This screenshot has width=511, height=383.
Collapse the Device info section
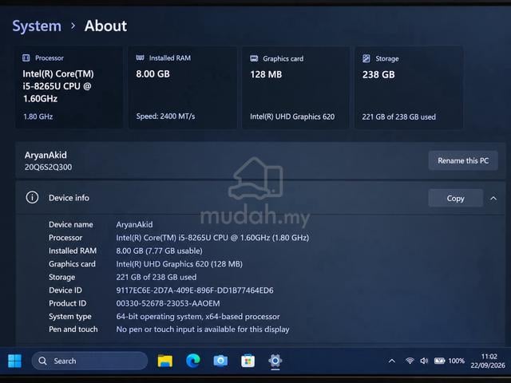pyautogui.click(x=493, y=199)
